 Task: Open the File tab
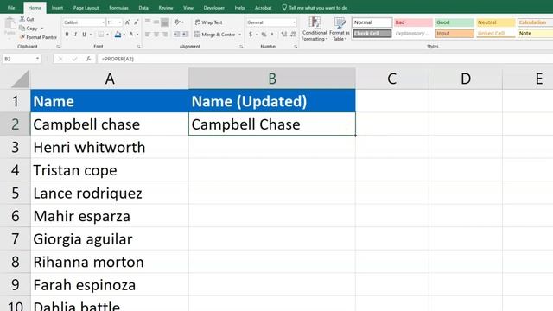pyautogui.click(x=11, y=8)
